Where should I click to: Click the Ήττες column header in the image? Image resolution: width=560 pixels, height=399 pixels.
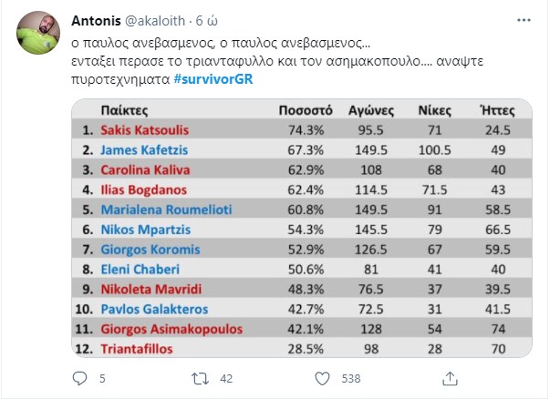pos(497,110)
